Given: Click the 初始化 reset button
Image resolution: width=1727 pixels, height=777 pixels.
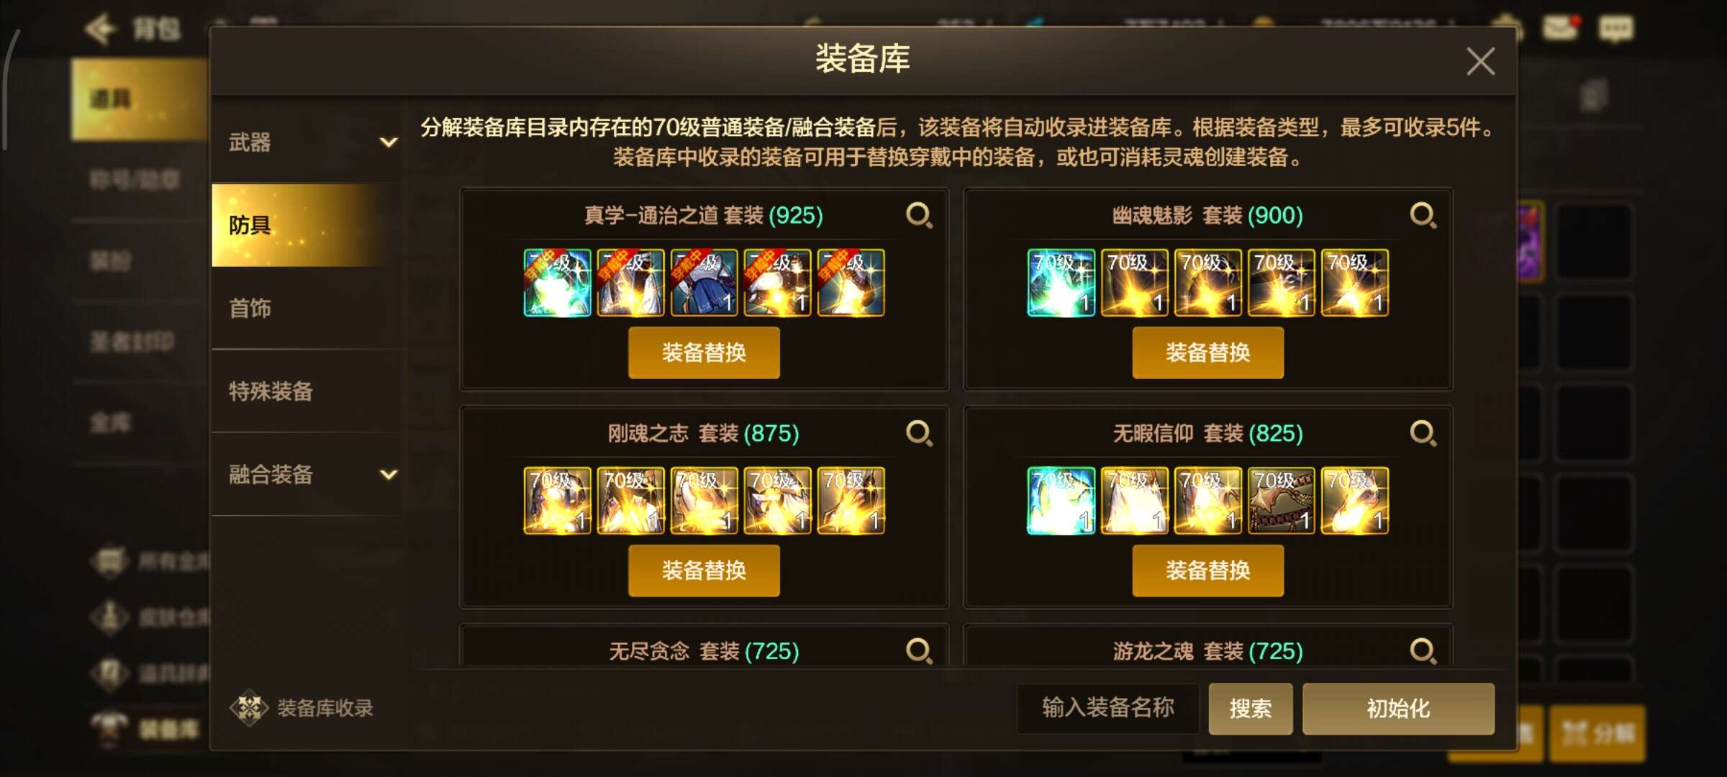Looking at the screenshot, I should (1397, 709).
